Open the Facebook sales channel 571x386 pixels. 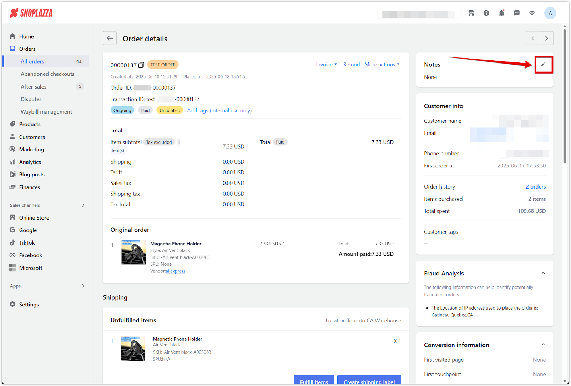(x=30, y=255)
